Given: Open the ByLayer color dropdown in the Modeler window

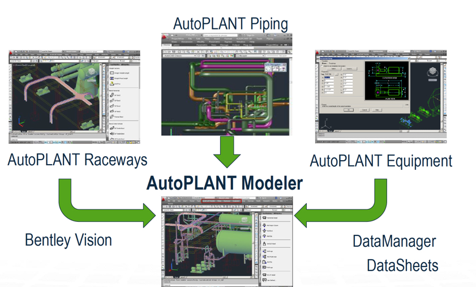Looking at the screenshot, I should coord(253,210).
